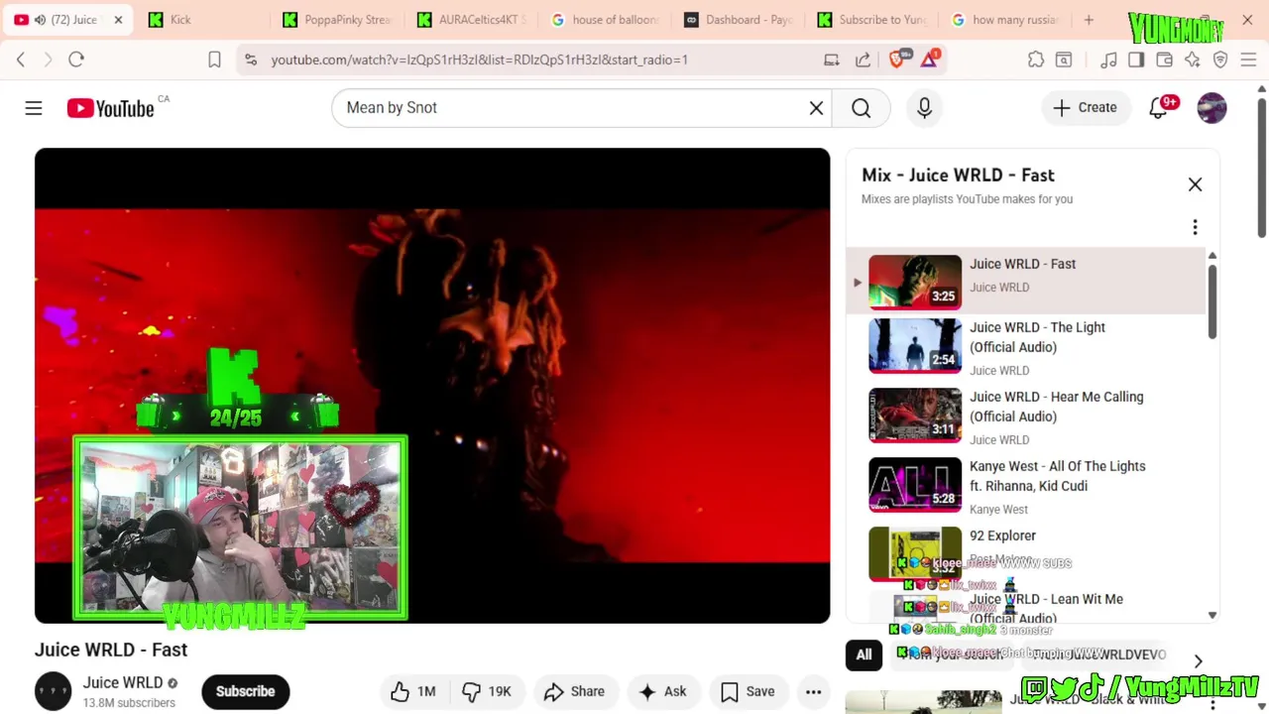Click the browser address bar URL
Image resolution: width=1269 pixels, height=714 pixels.
point(480,59)
